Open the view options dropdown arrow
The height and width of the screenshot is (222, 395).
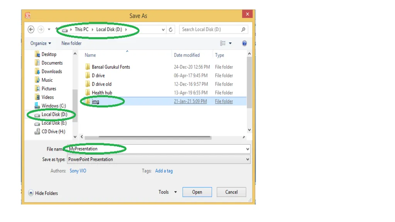230,43
